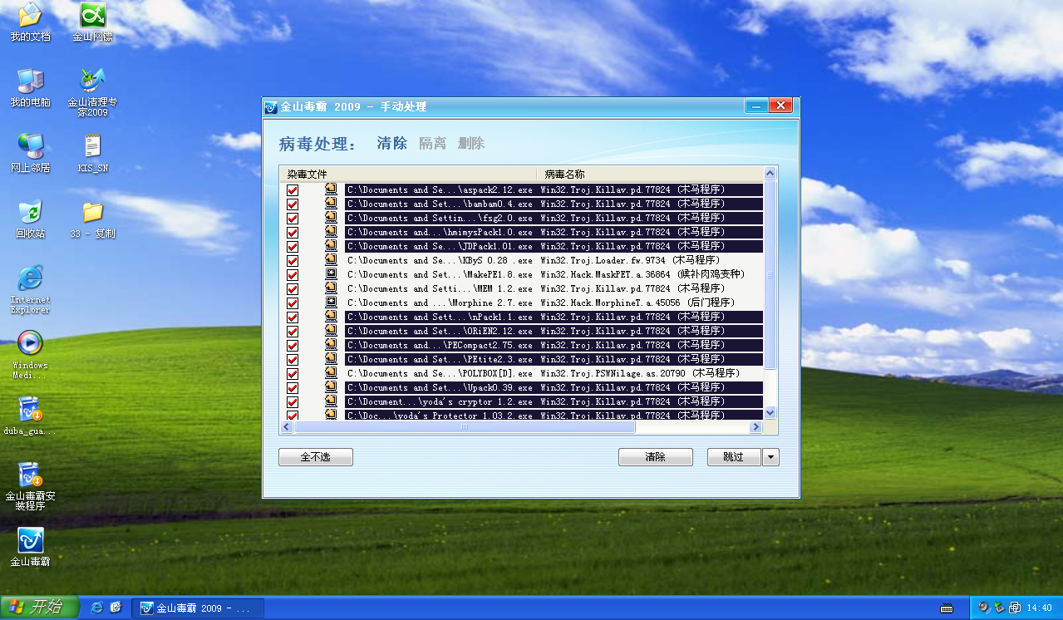Click the first system tray icon left of 14:40
This screenshot has height=620, width=1063.
(984, 608)
